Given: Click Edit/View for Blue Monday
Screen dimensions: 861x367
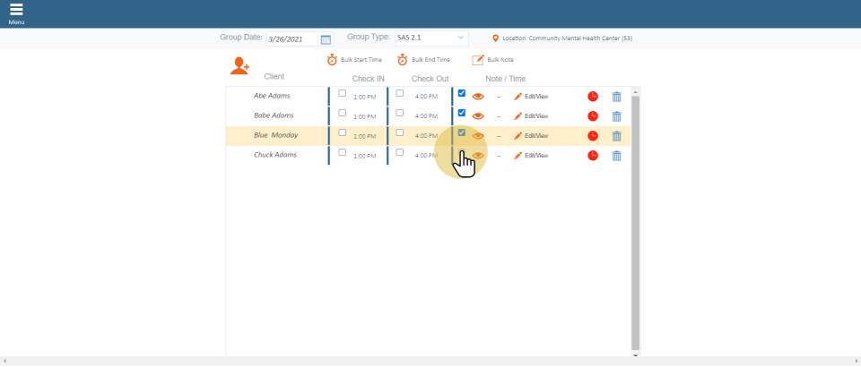Looking at the screenshot, I should point(531,136).
